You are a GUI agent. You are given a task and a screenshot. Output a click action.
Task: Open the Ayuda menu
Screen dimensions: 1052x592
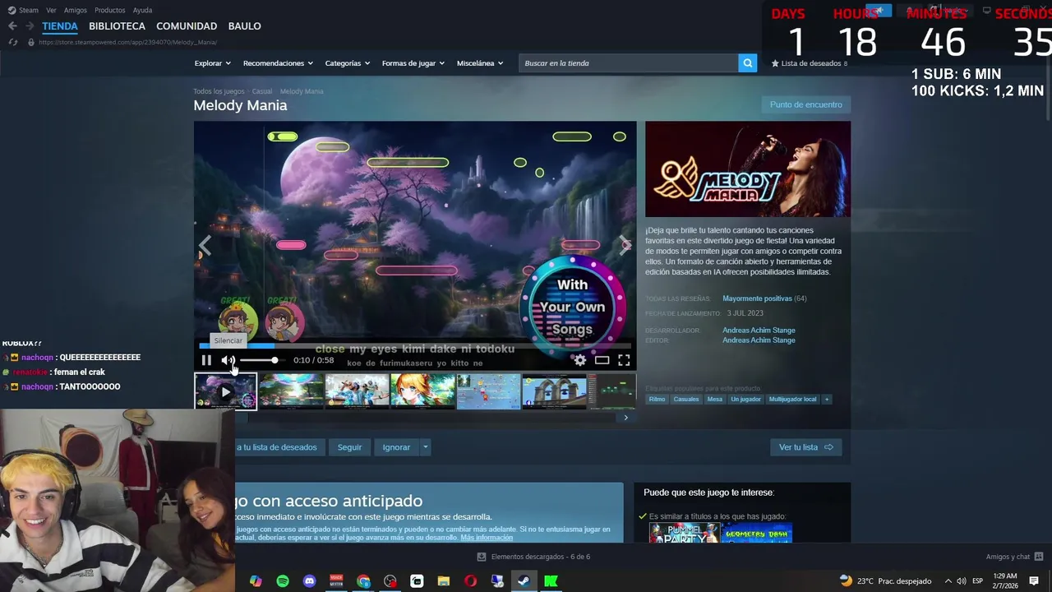coord(142,10)
